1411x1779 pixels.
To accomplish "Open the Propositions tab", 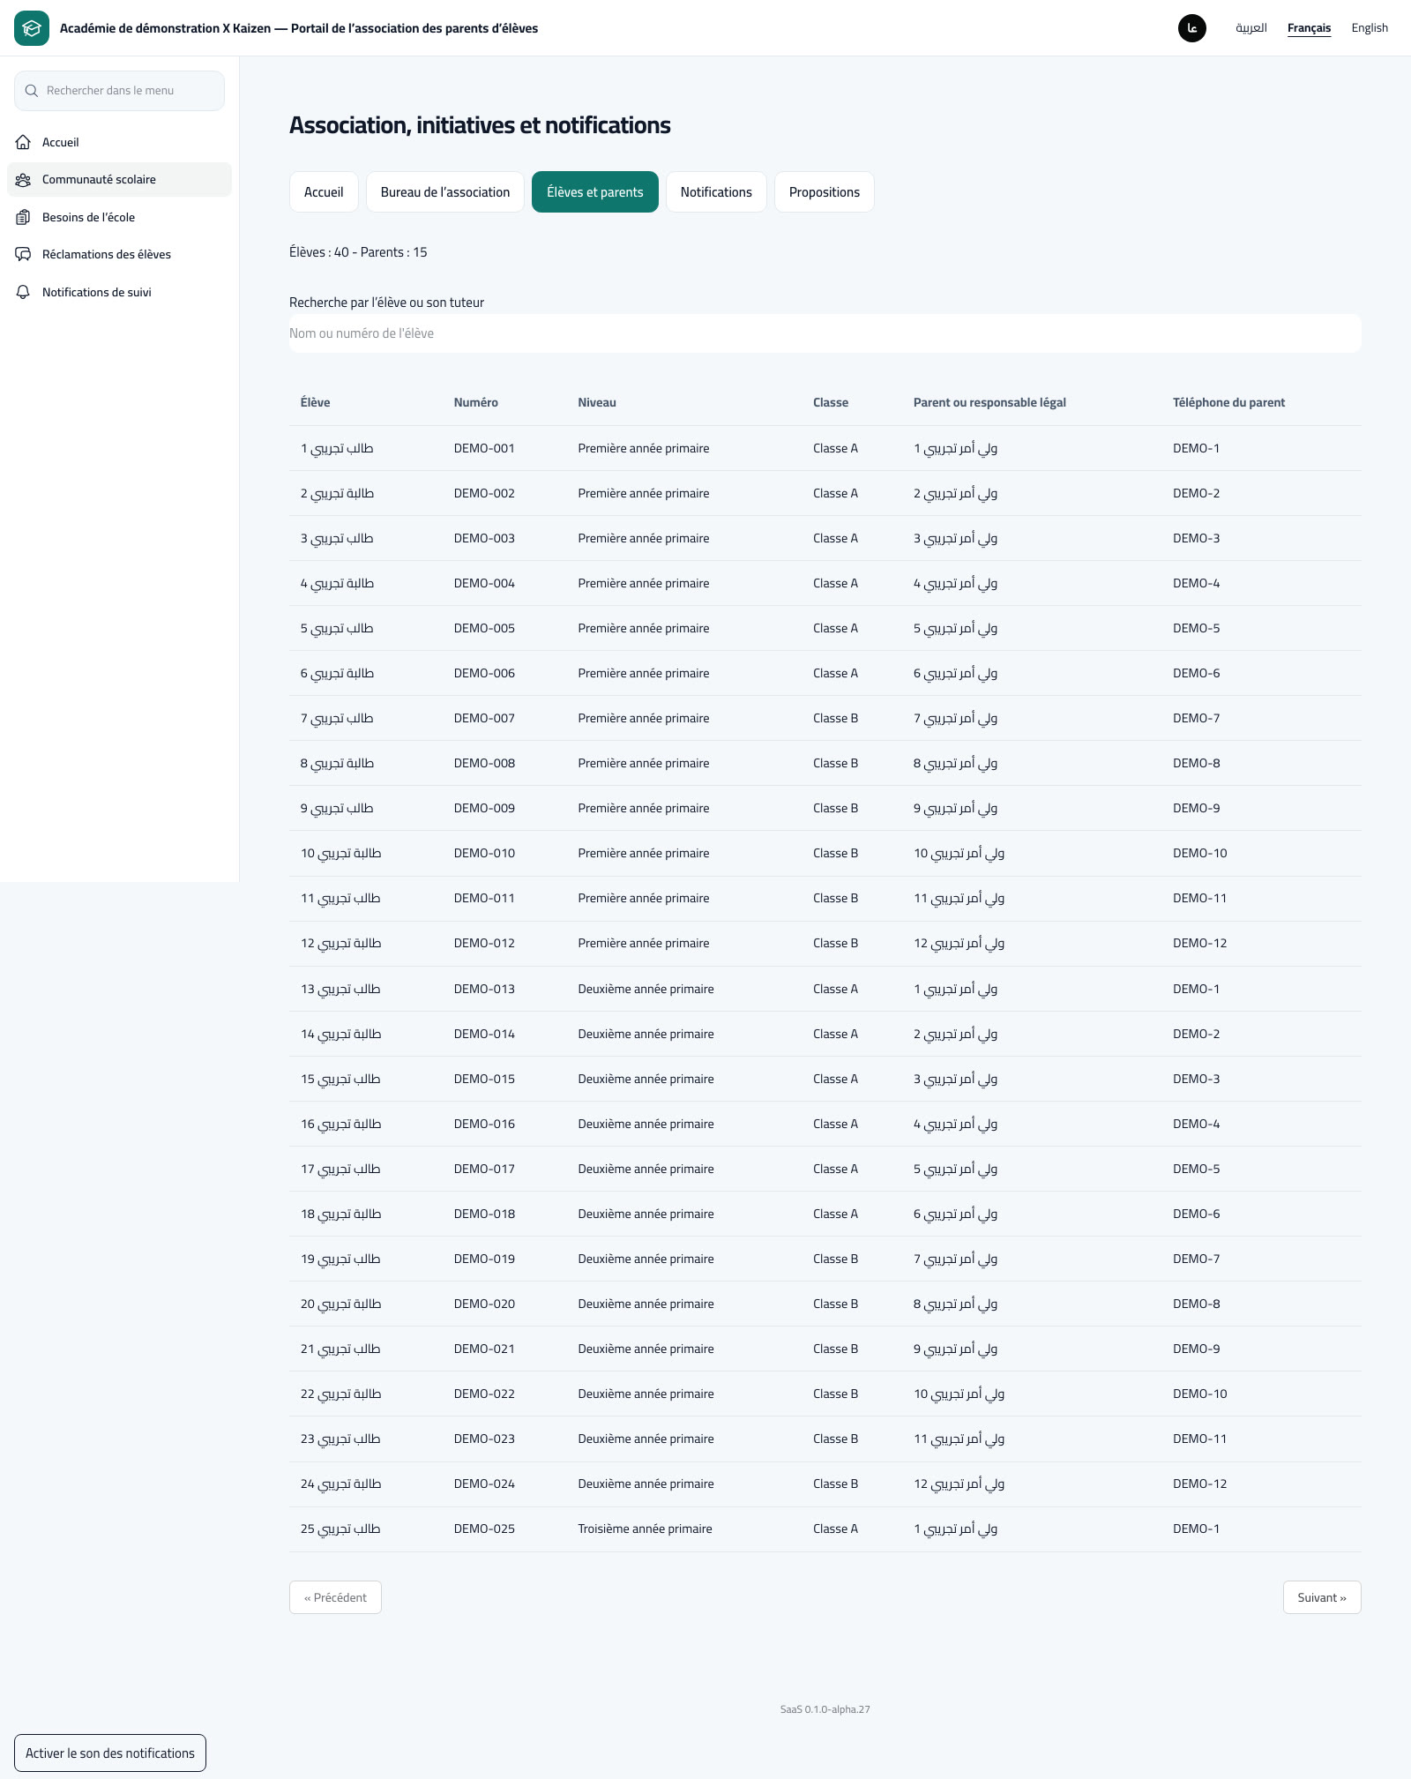I will click(x=825, y=192).
